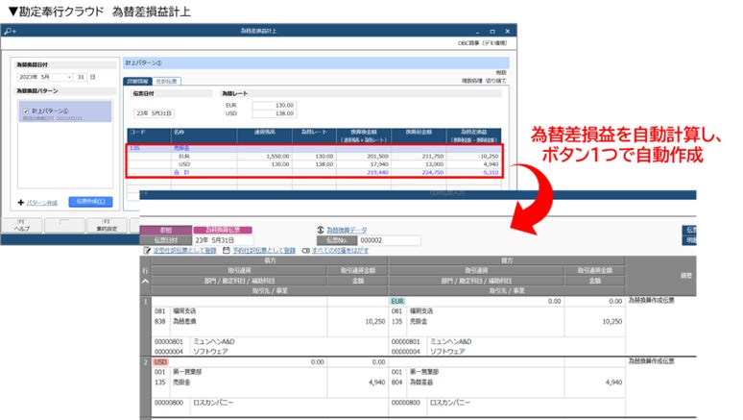Viewport: 743px width, 420px height.
Task: Click the USD row value 4,940 in the rate table
Action: tap(491, 164)
